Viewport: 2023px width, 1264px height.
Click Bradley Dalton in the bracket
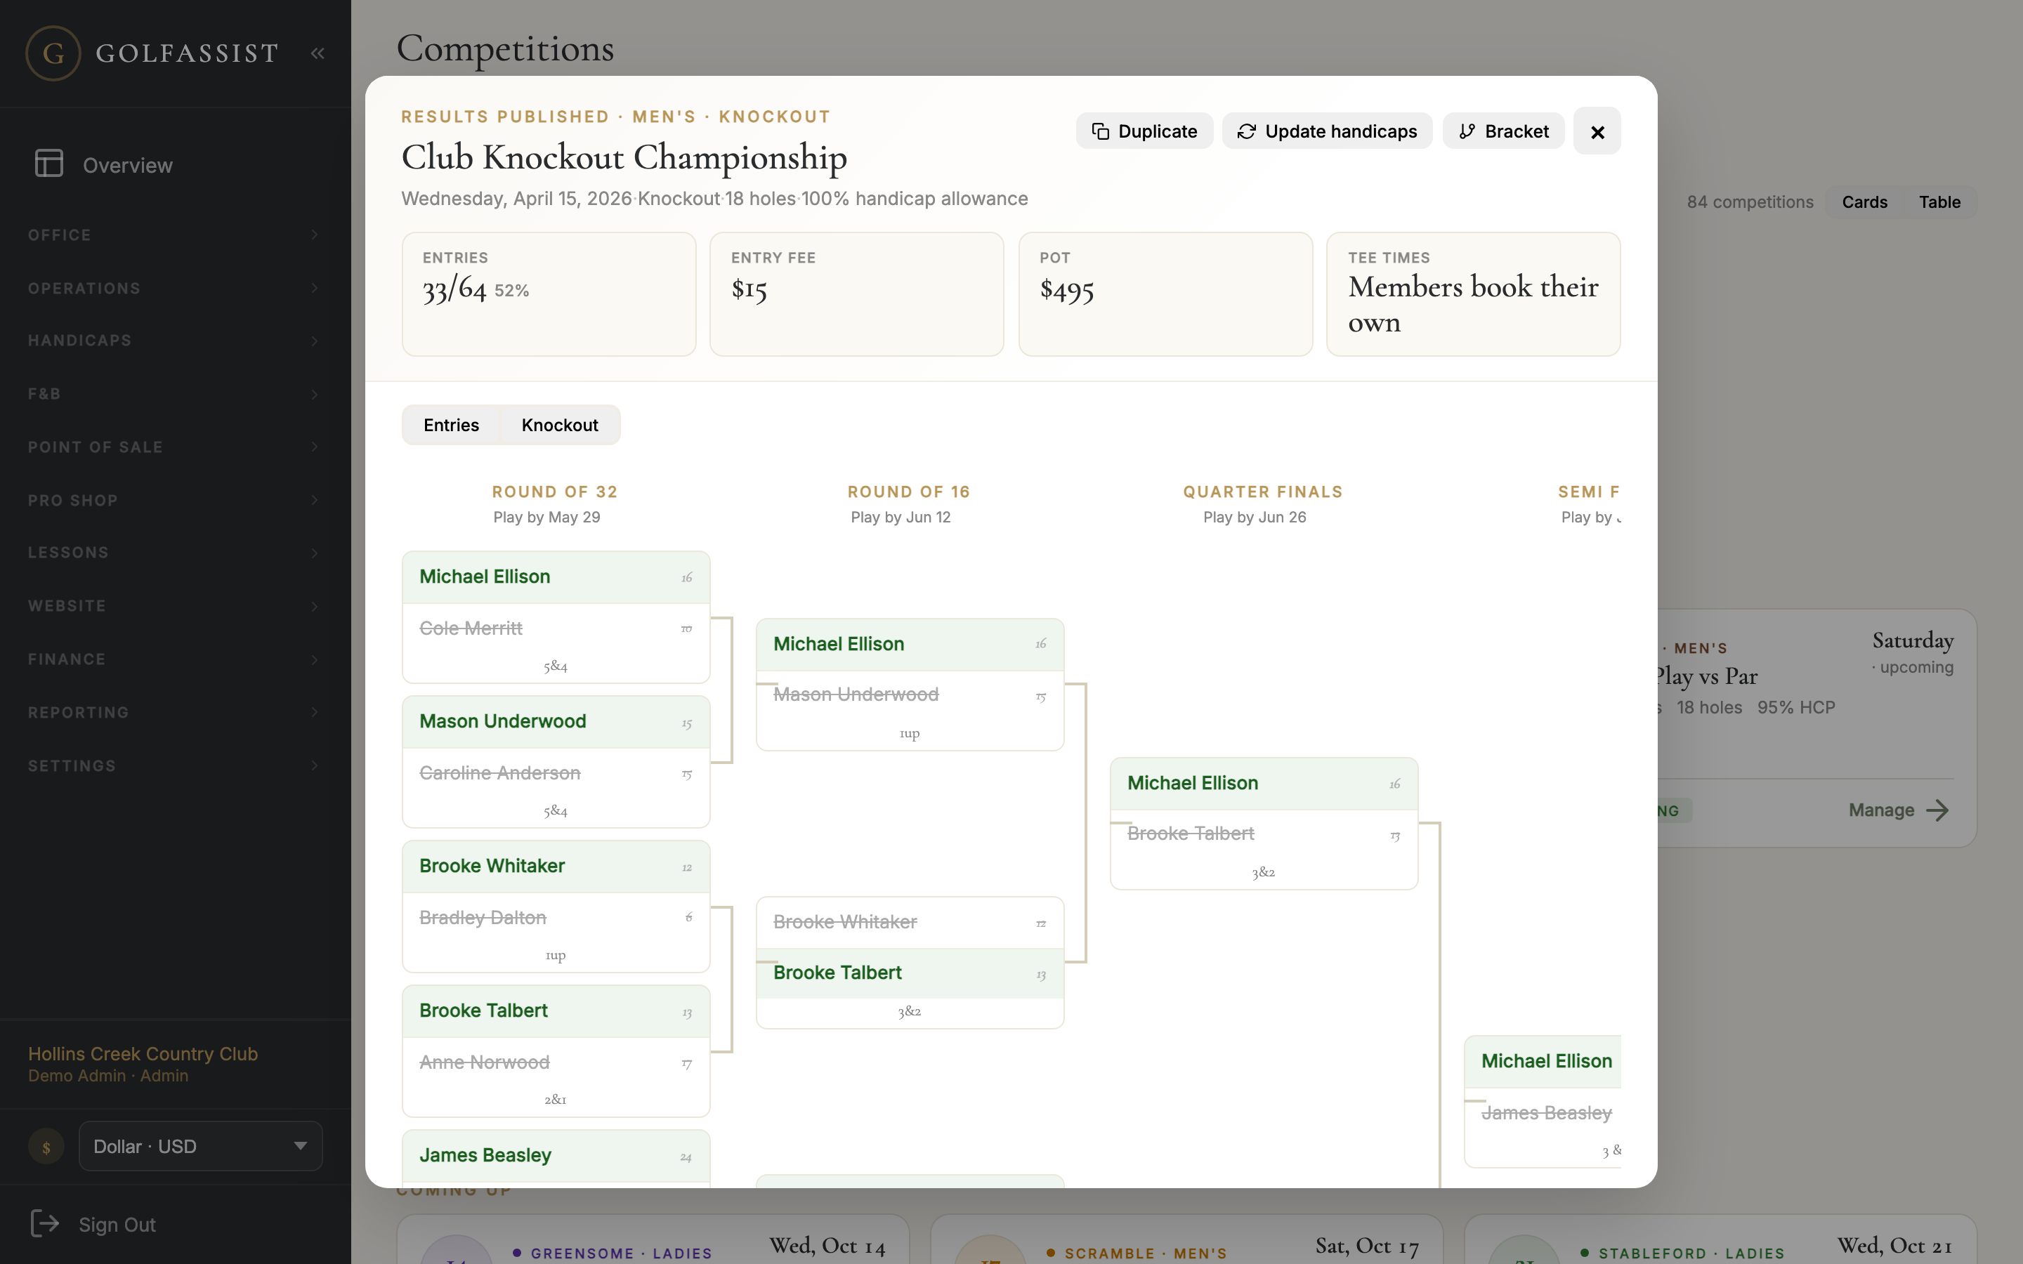click(556, 918)
